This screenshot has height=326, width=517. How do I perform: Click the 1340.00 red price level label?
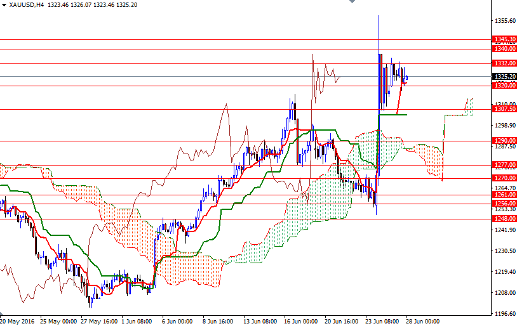504,48
